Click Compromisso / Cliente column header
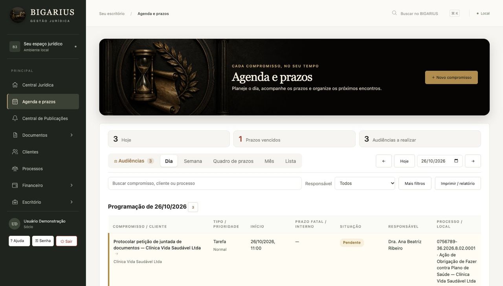The height and width of the screenshot is (286, 503). pyautogui.click(x=140, y=226)
